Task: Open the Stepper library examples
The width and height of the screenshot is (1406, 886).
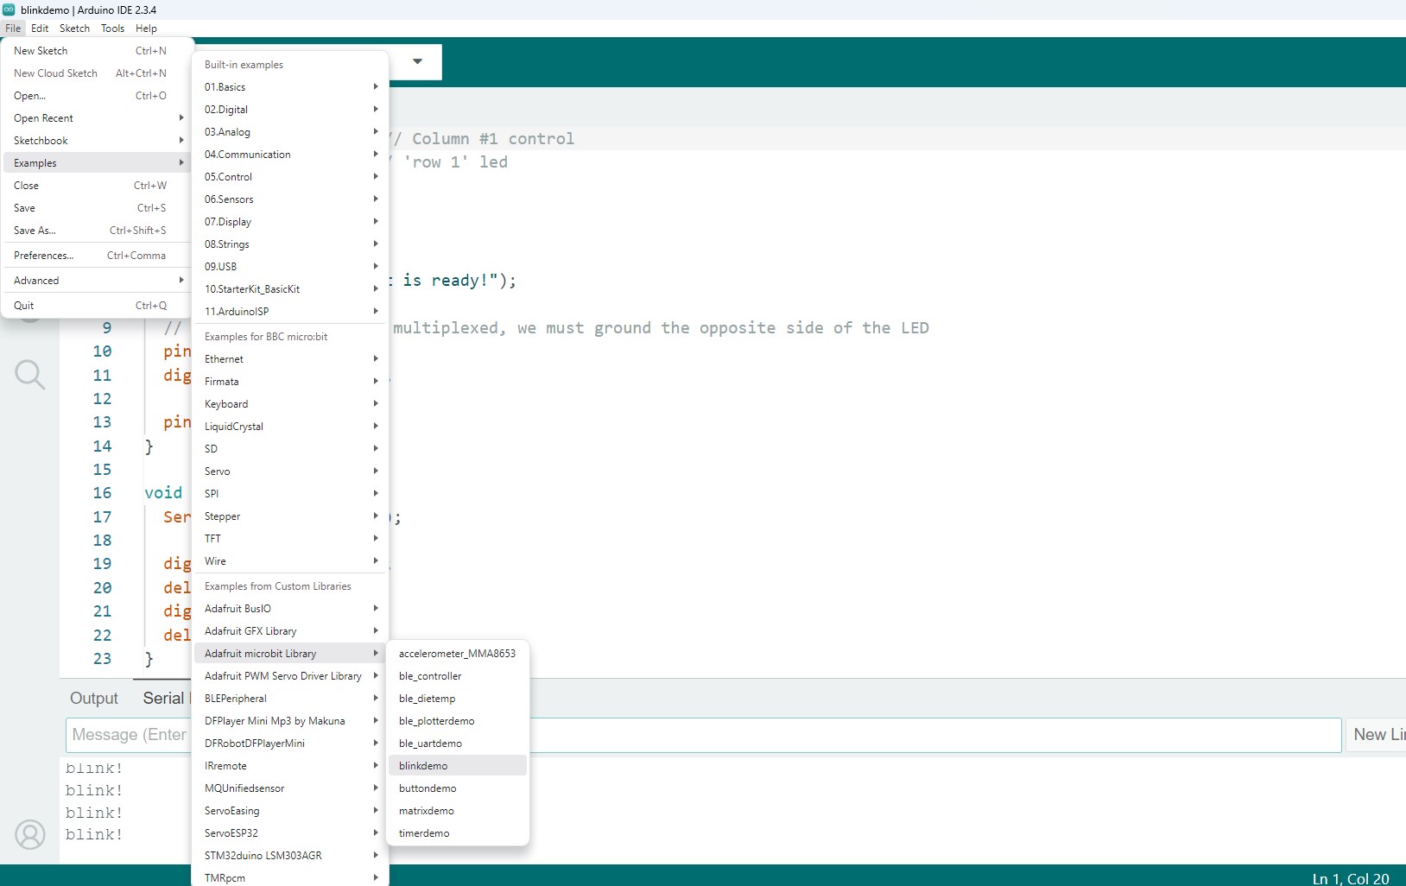Action: pos(290,516)
